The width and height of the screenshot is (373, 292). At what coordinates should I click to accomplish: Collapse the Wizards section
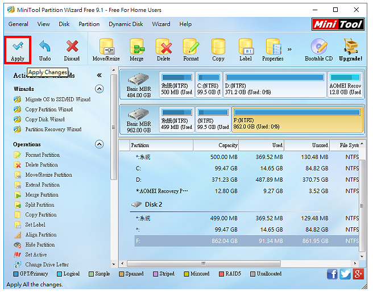pos(99,89)
